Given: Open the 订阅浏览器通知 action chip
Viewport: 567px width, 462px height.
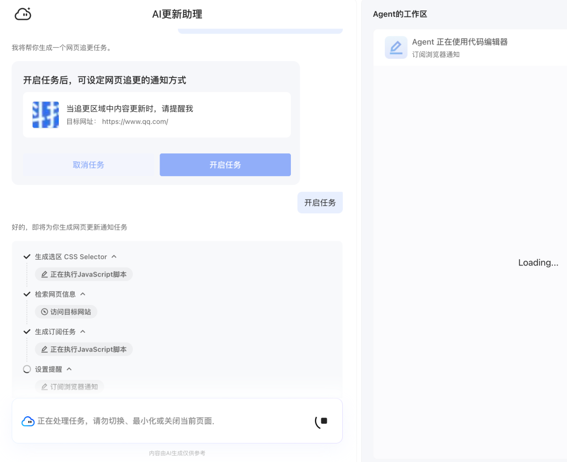Looking at the screenshot, I should [69, 387].
